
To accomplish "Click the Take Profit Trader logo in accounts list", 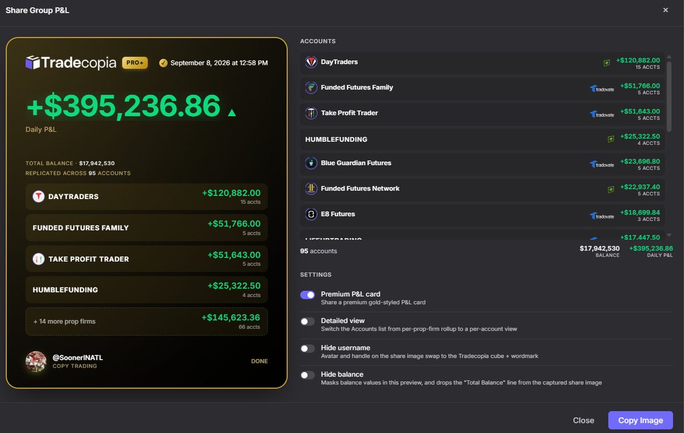I will click(311, 113).
